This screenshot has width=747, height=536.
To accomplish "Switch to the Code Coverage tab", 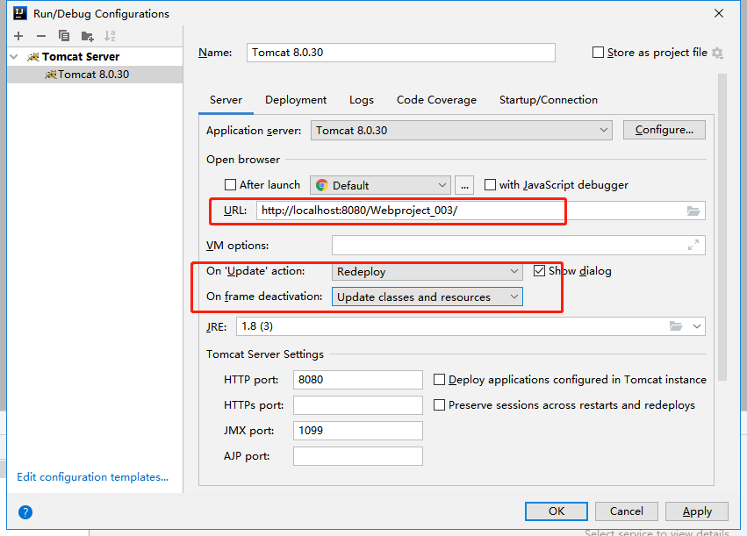I will 436,100.
